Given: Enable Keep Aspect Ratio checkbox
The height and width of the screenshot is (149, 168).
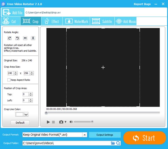Looking at the screenshot, I should coord(9,80).
